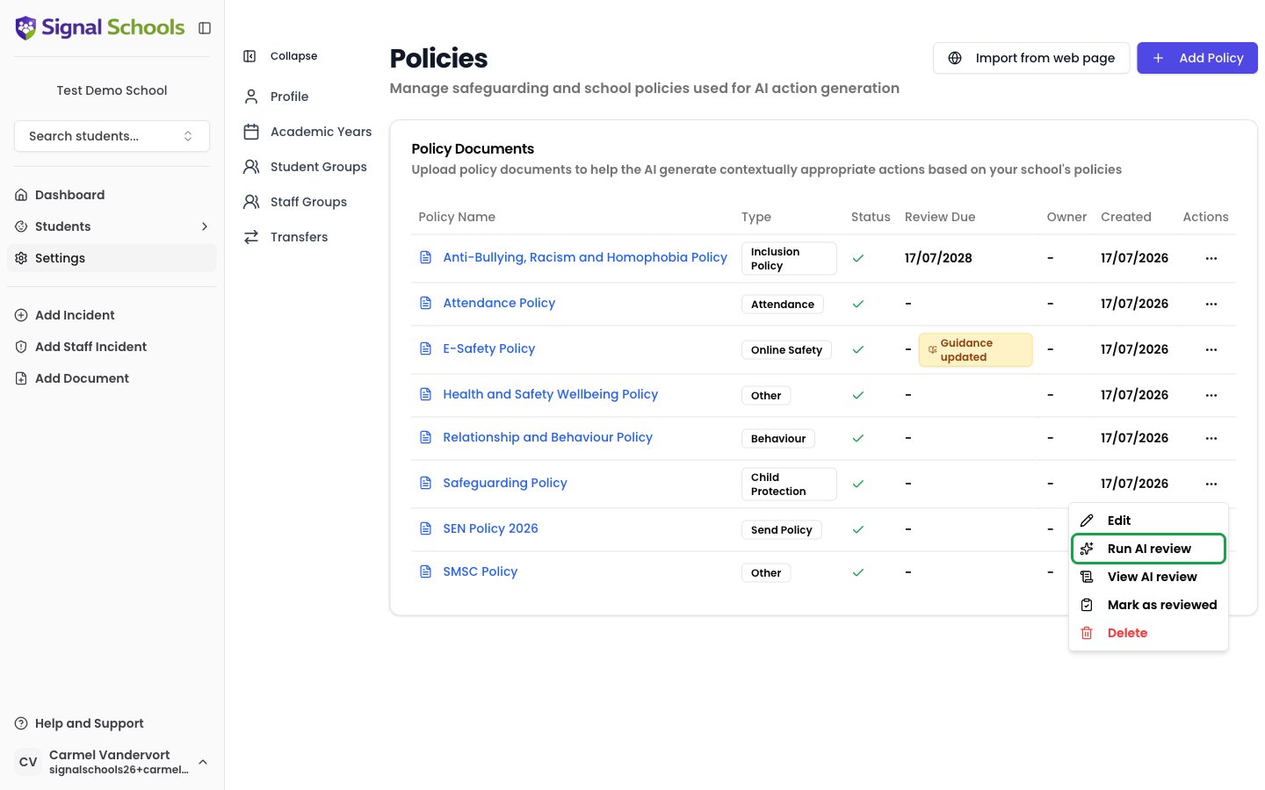Open Help and Support
The width and height of the screenshot is (1265, 790).
coord(112,723)
